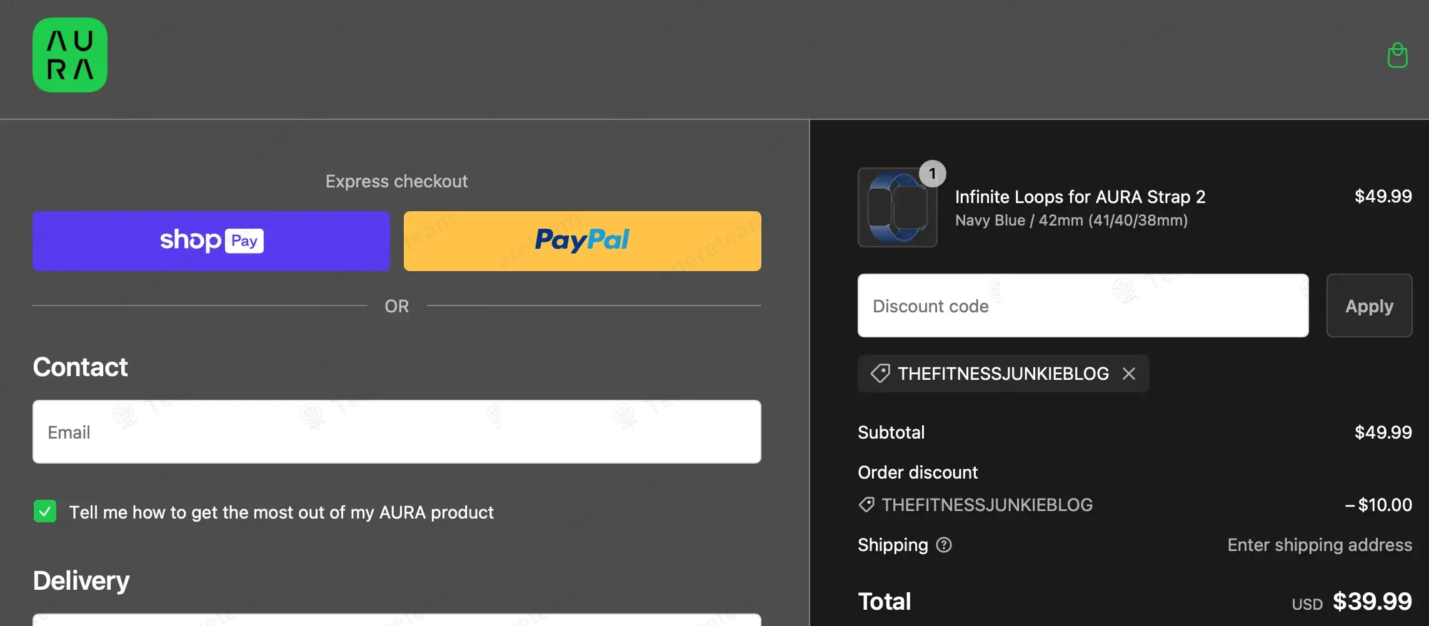Screen dimensions: 1429x626
Task: Click the Enter shipping address text
Action: [x=1319, y=545]
